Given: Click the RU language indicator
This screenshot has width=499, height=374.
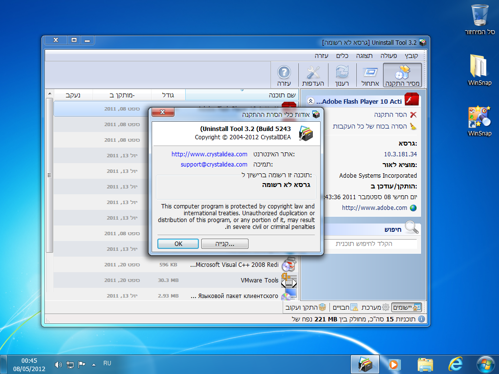Looking at the screenshot, I should pos(107,363).
